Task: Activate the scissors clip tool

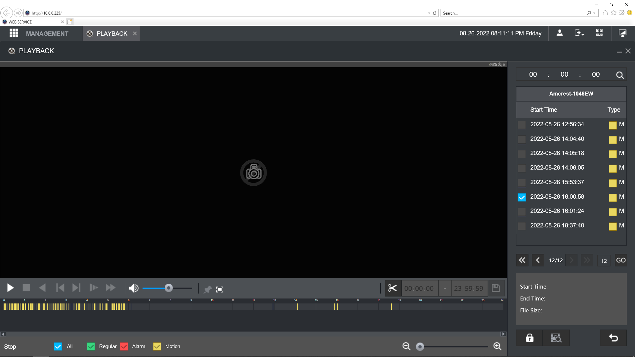Action: coord(393,288)
